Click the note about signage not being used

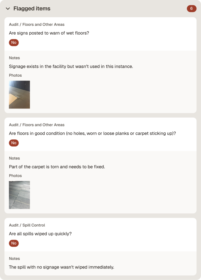point(71,66)
